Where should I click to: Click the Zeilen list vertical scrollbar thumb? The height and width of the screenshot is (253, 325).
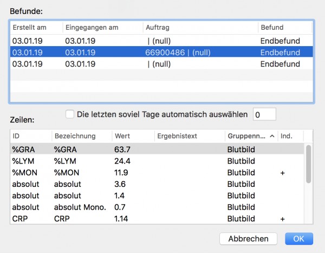(308, 164)
